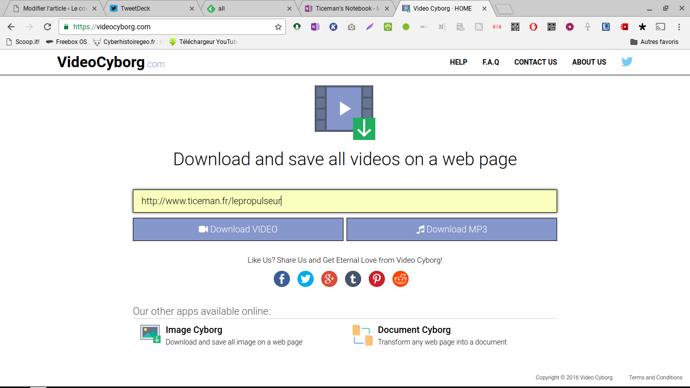Click the green circle extension icon

tap(406, 27)
